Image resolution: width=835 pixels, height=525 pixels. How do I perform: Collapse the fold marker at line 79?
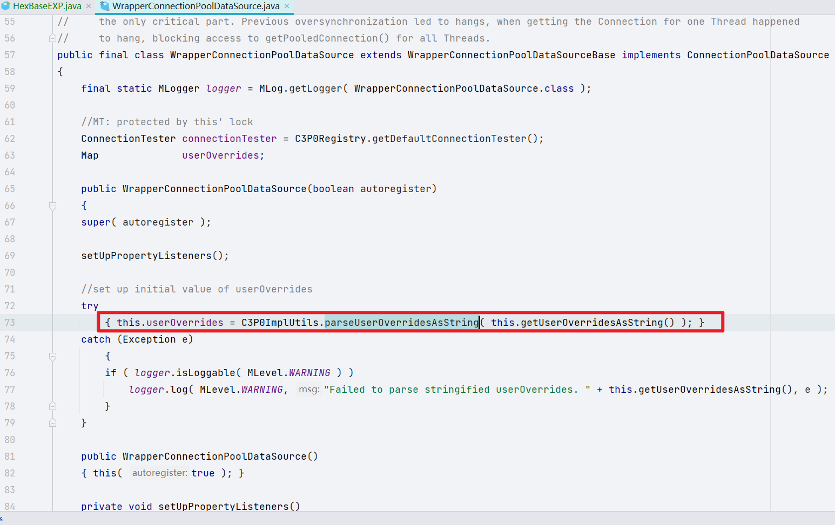click(52, 422)
